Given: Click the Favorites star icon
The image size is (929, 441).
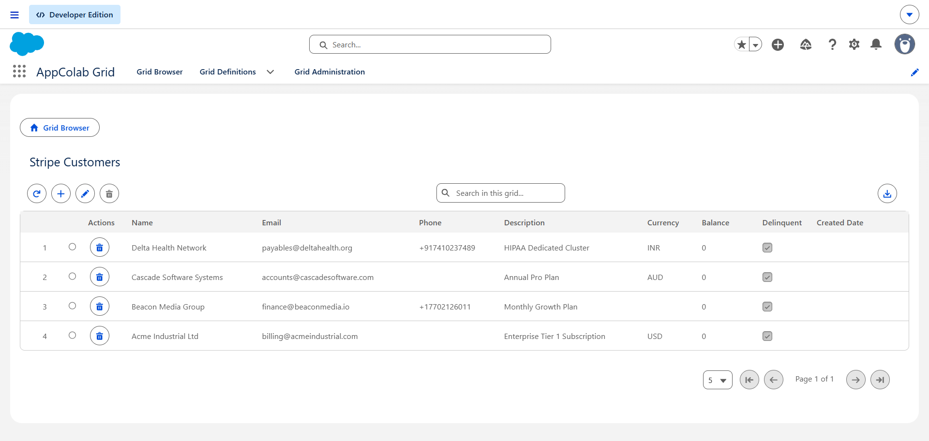Looking at the screenshot, I should (x=741, y=44).
